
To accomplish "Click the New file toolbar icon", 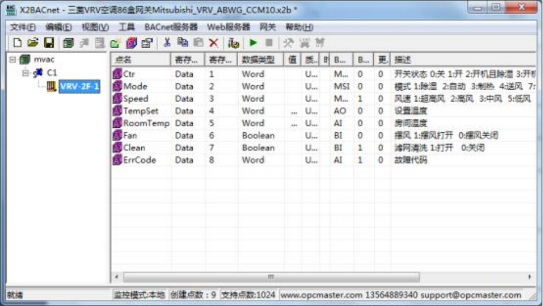I will 17,43.
